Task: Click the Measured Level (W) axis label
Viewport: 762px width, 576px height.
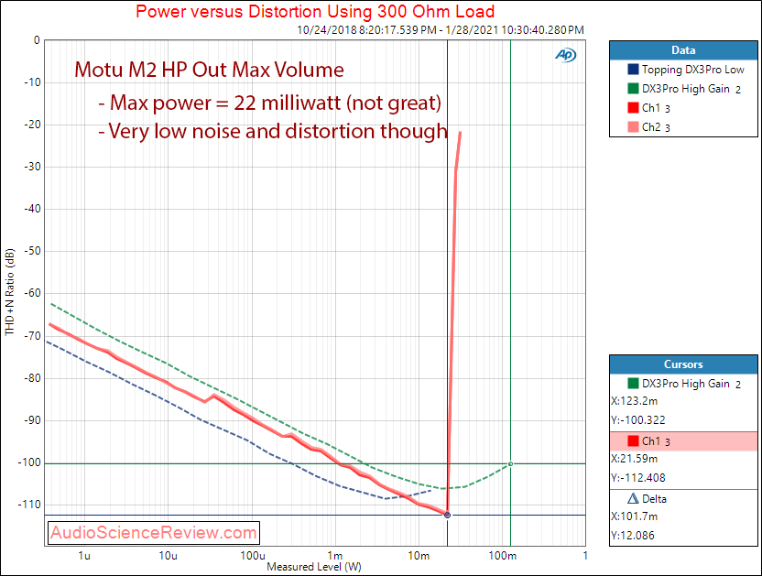Action: tap(314, 567)
